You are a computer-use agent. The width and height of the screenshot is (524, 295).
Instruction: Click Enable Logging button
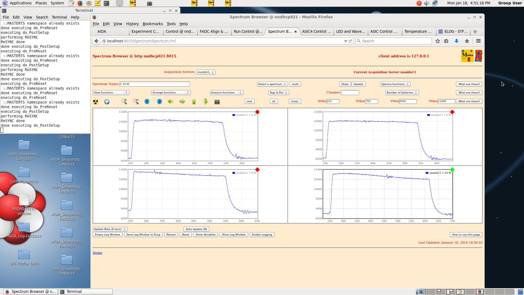262,235
